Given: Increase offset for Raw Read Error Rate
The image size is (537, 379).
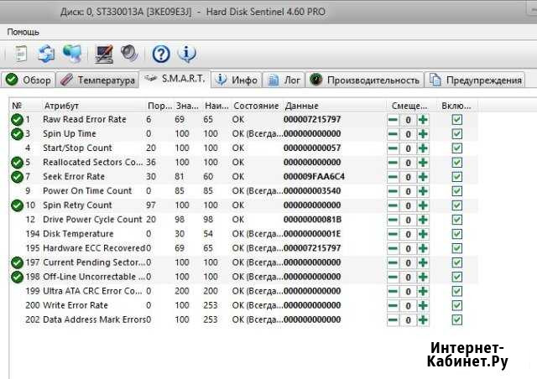Looking at the screenshot, I should 423,120.
